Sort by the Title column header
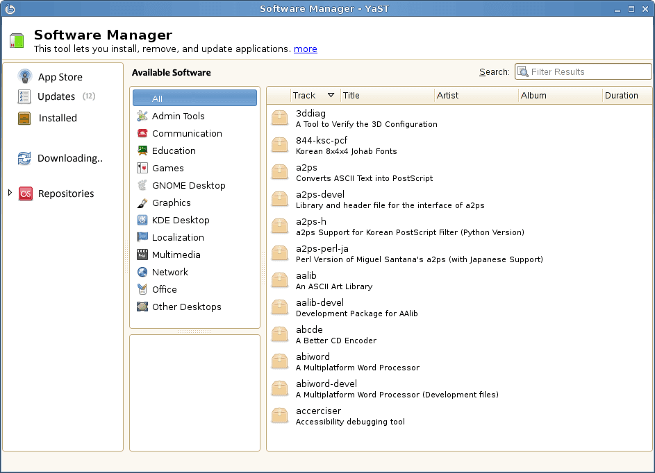Screen dimensions: 655x473 point(388,96)
